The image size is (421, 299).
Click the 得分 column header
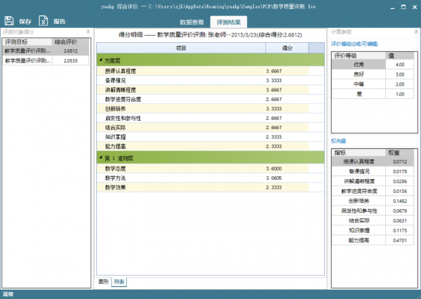pyautogui.click(x=286, y=48)
